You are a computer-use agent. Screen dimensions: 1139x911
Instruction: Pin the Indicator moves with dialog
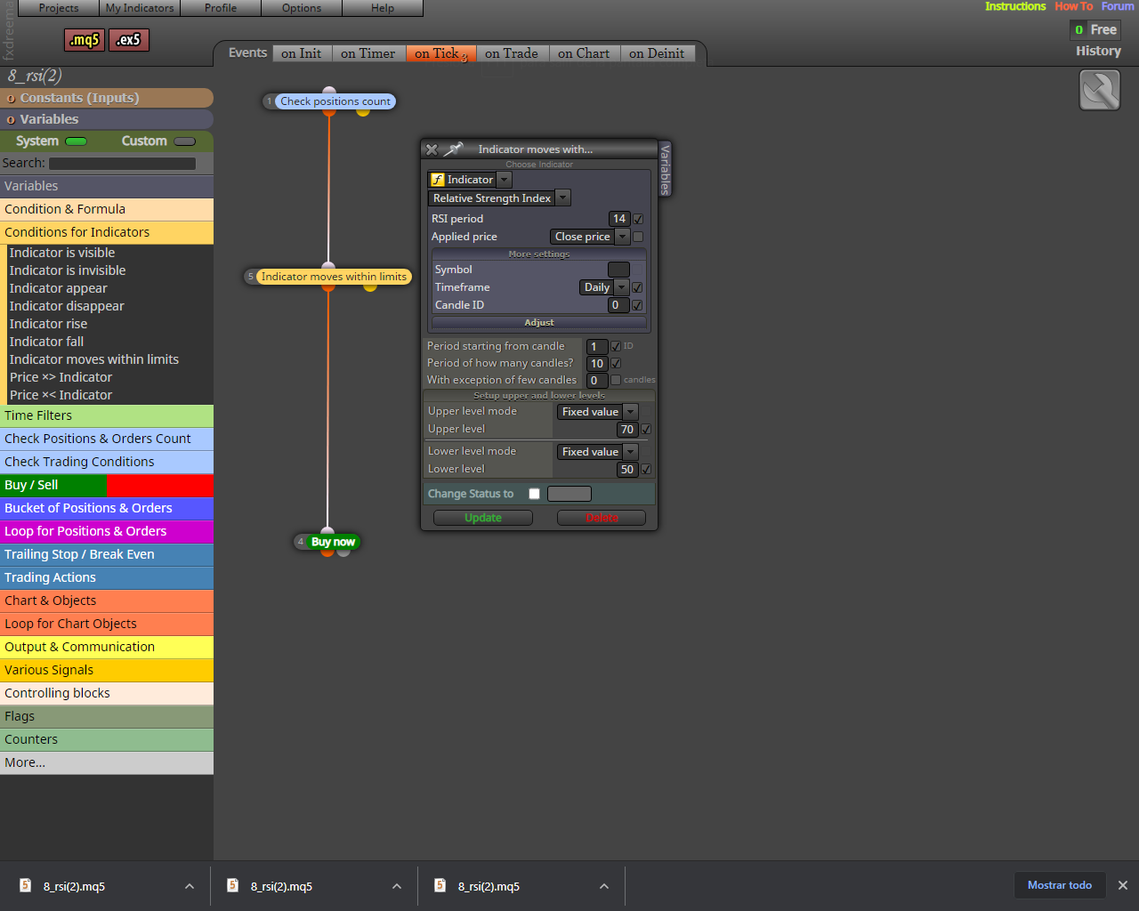(x=454, y=149)
